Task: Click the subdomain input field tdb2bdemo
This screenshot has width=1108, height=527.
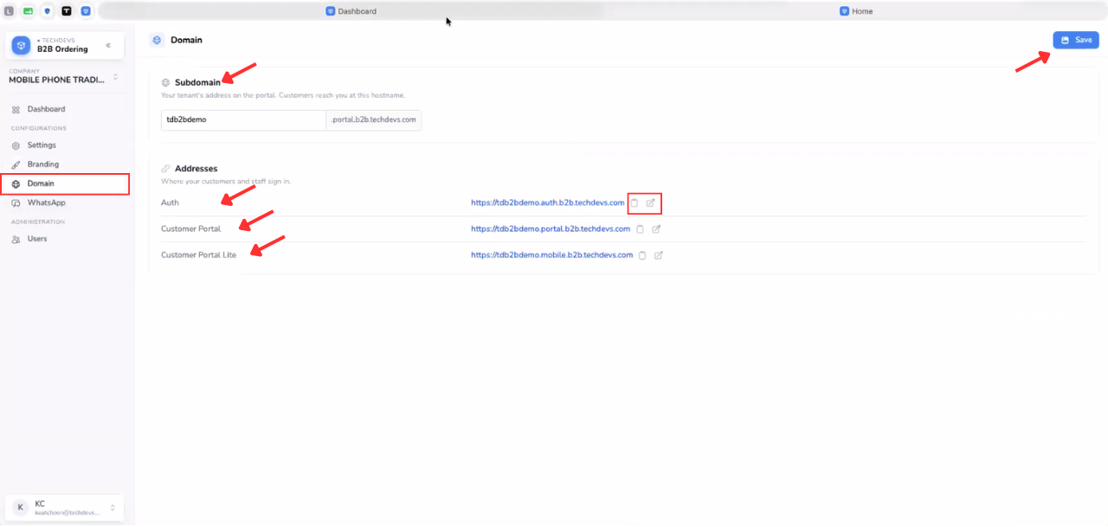Action: 243,120
